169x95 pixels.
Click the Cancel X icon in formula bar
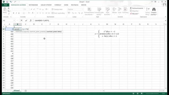pyautogui.click(x=22, y=21)
